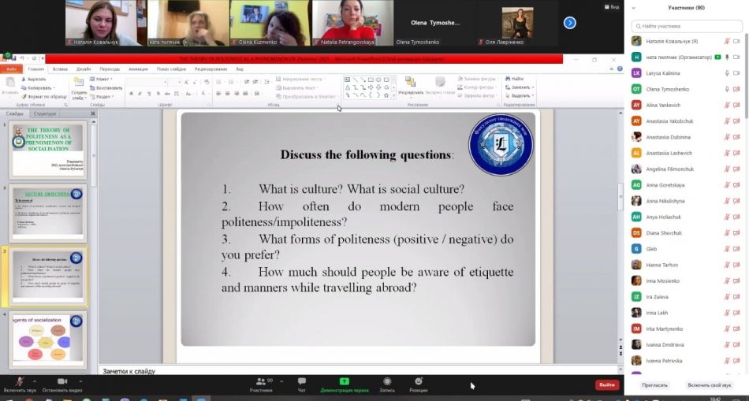This screenshot has width=749, height=401.
Task: Click Найти in the PowerPoint ribbon
Action: [x=516, y=79]
